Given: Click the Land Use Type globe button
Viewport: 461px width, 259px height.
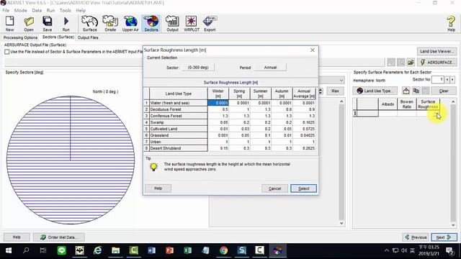Looking at the screenshot, I should tap(375, 91).
